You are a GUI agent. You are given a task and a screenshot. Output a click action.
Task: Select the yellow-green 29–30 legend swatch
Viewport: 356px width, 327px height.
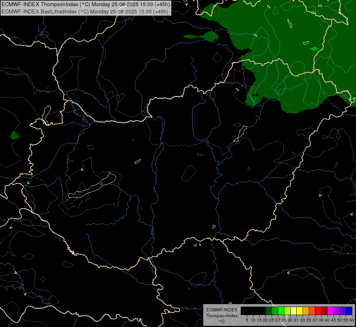click(287, 311)
